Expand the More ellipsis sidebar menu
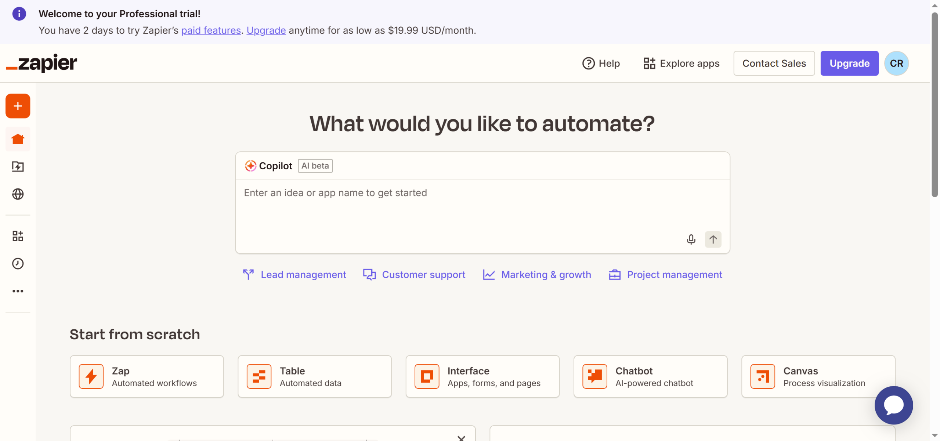The height and width of the screenshot is (441, 940). [18, 291]
